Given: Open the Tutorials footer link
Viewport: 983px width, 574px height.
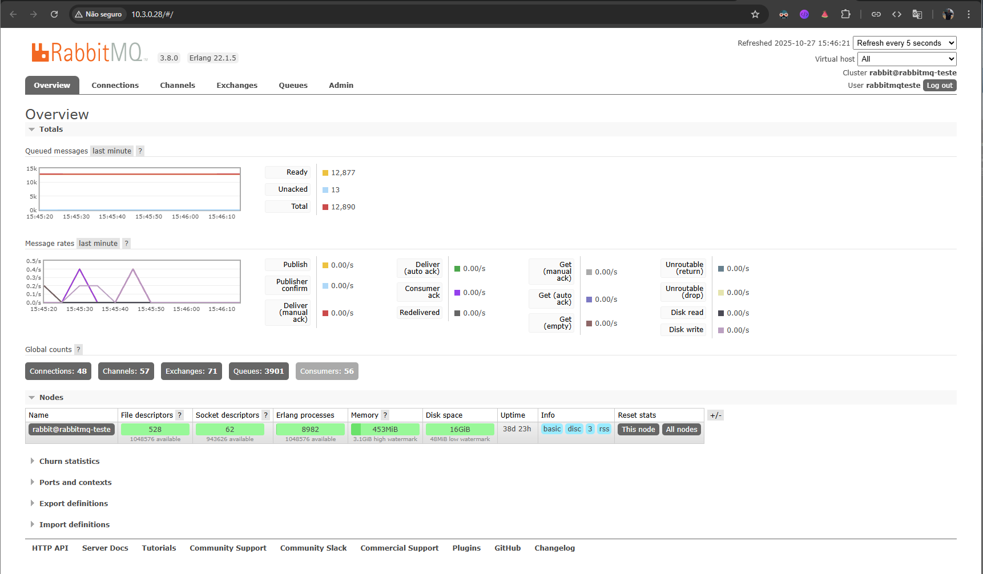Looking at the screenshot, I should point(159,548).
